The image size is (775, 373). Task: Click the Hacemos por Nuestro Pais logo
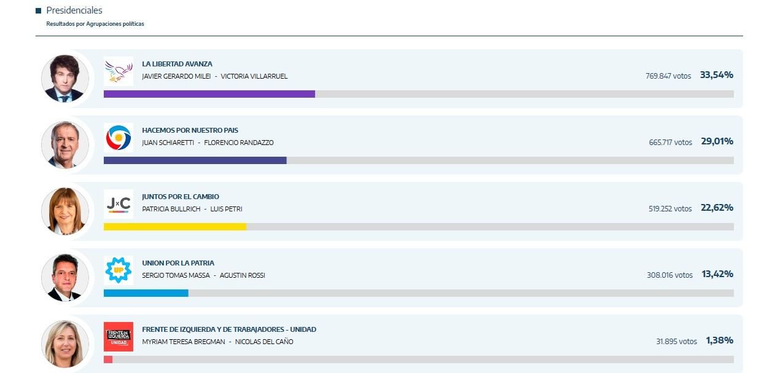119,137
